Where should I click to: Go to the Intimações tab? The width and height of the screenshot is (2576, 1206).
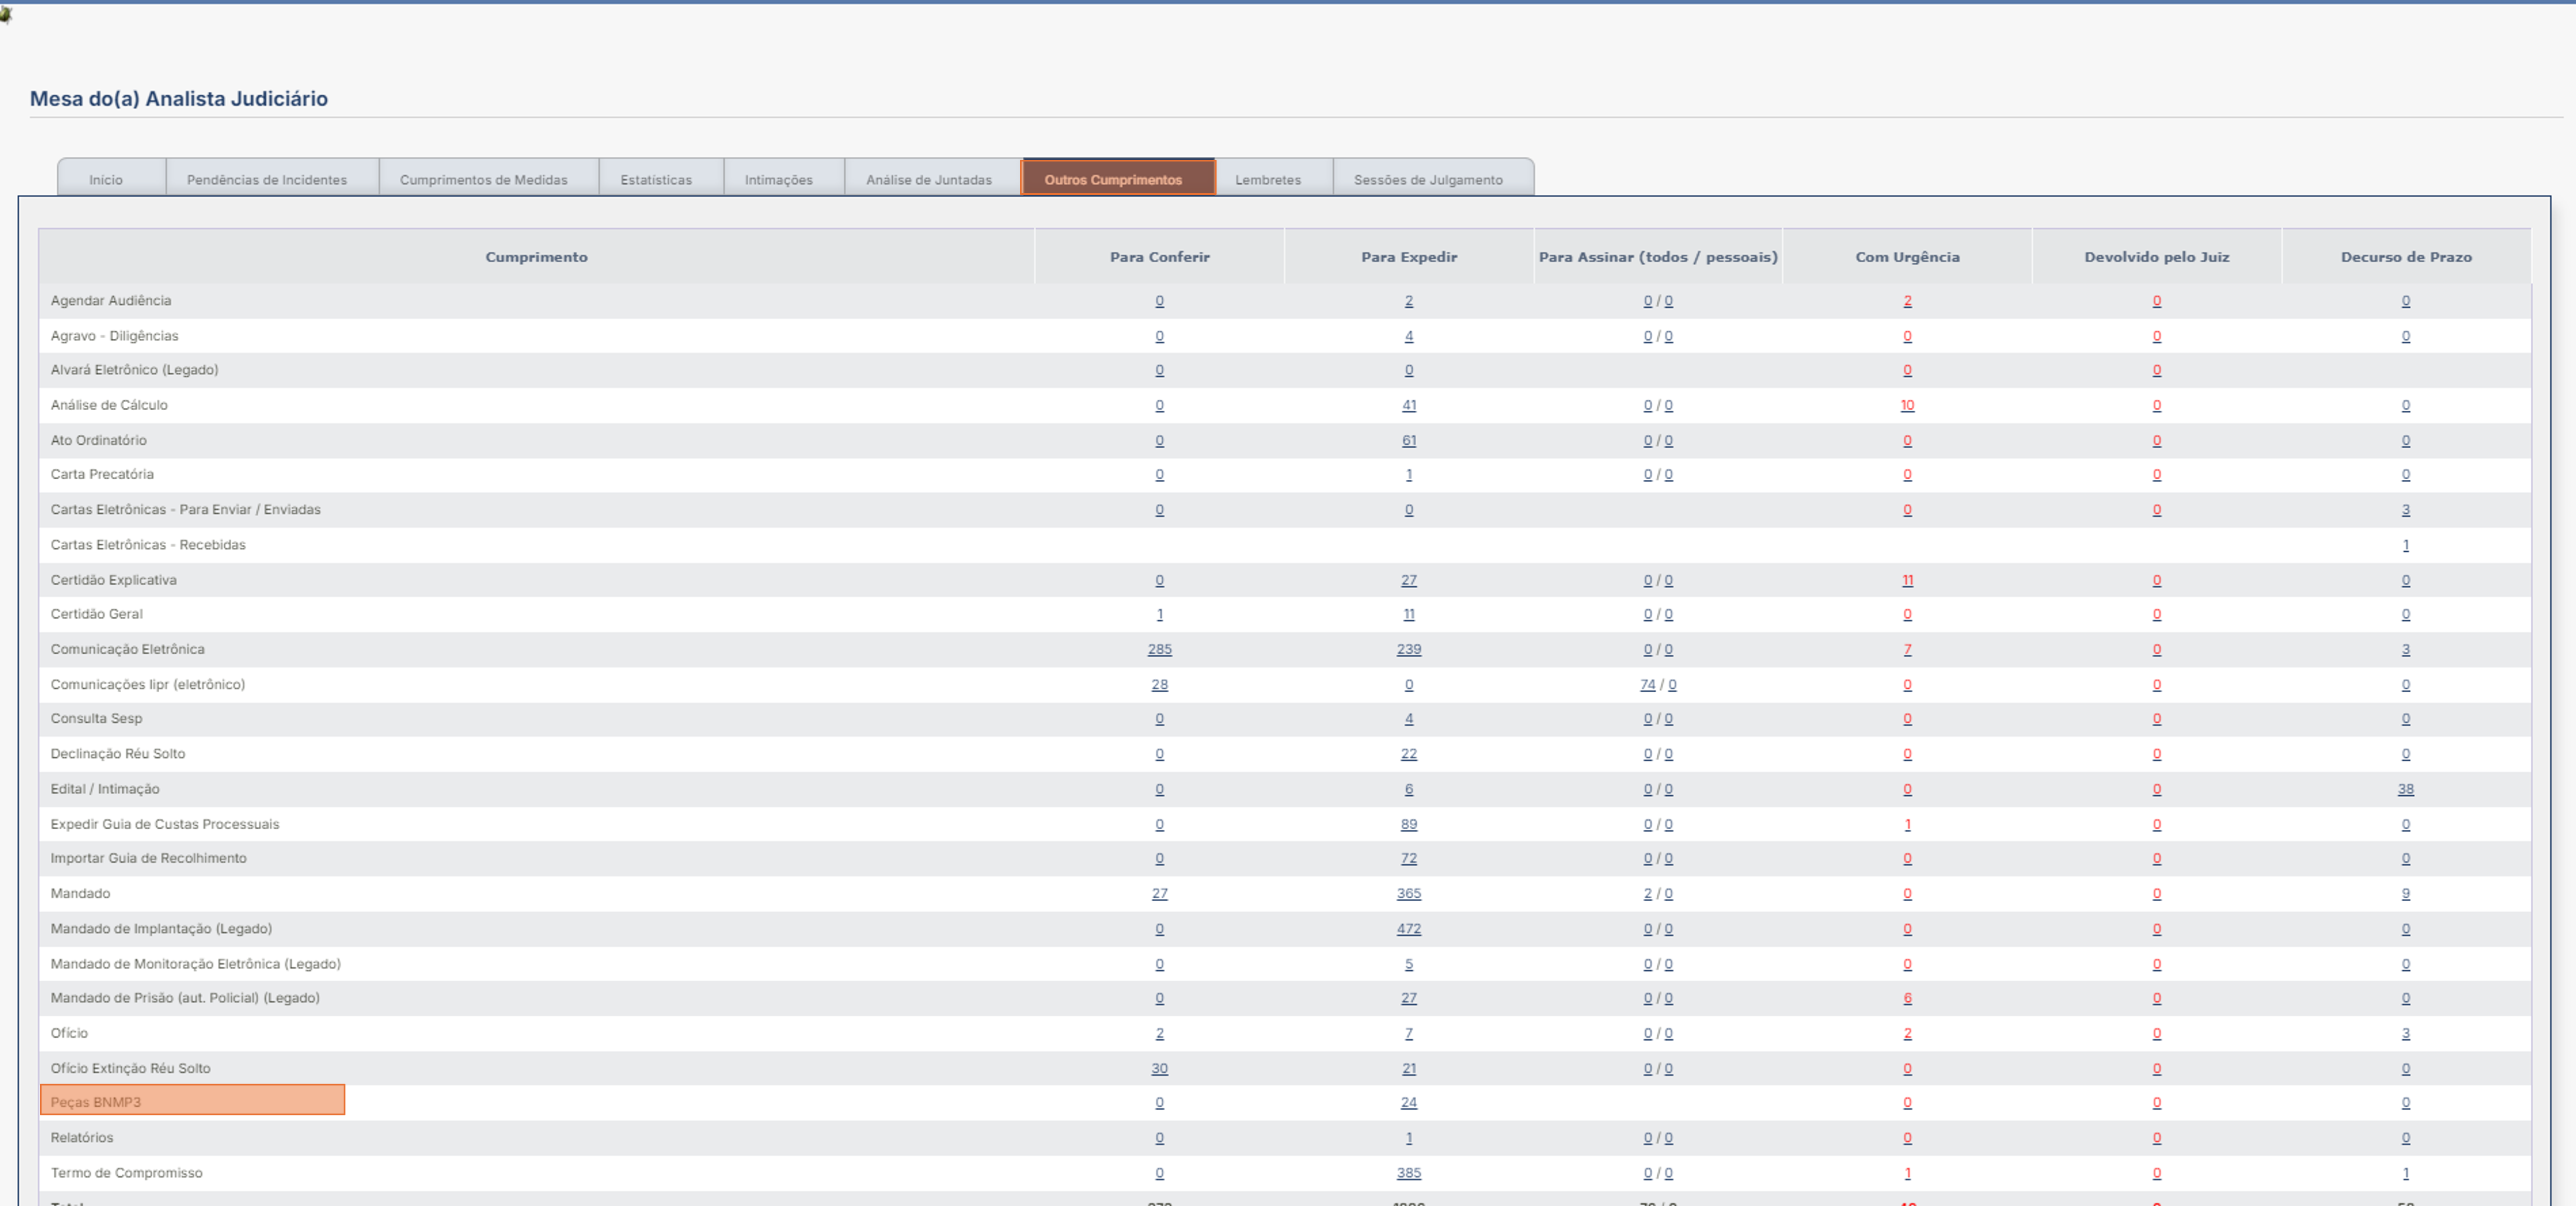point(779,180)
